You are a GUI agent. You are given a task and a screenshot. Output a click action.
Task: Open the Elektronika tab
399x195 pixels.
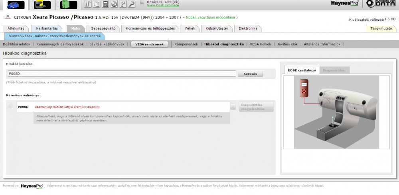(248, 28)
